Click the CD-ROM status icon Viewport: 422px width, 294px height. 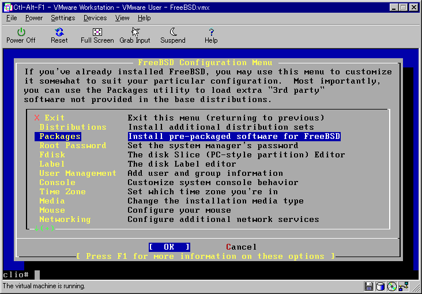click(x=392, y=286)
